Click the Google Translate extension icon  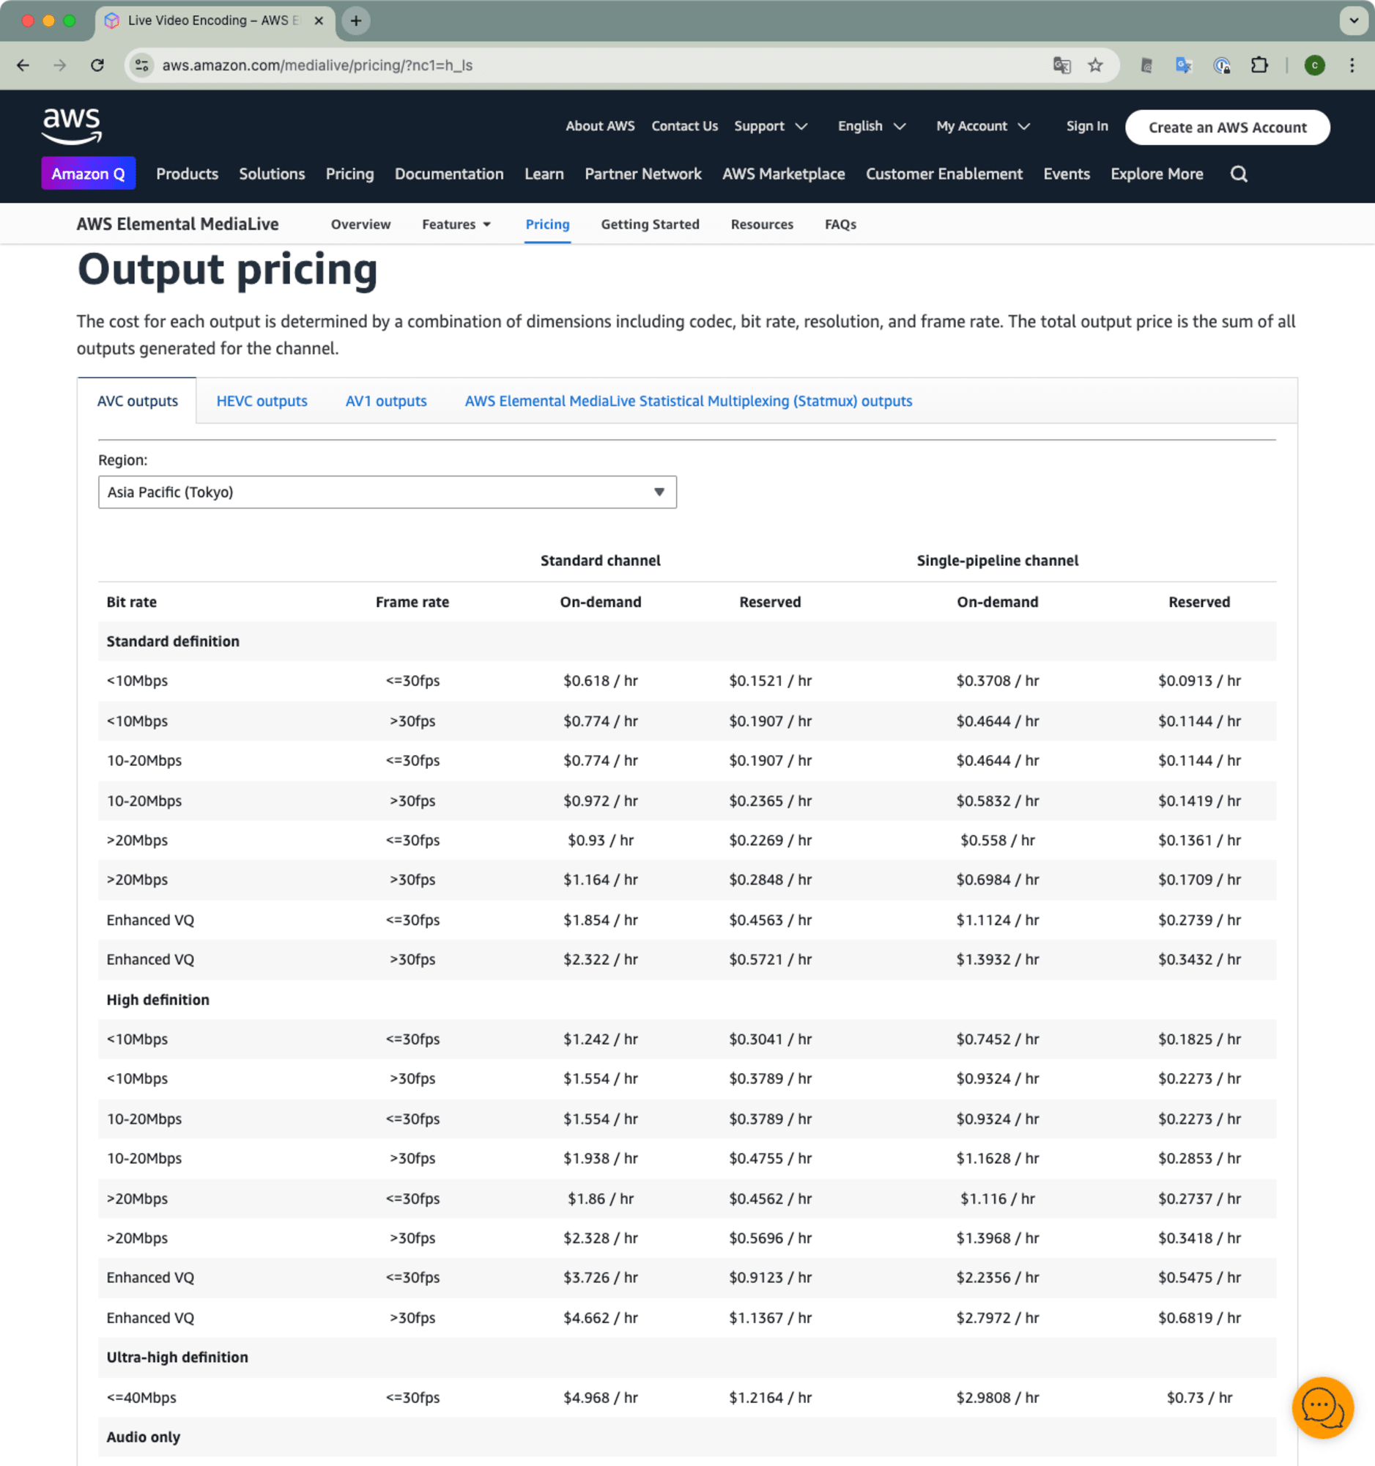click(x=1183, y=66)
